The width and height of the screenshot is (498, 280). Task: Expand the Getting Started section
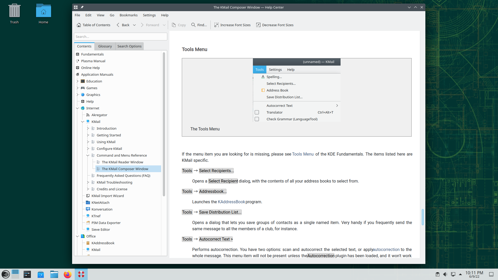pos(88,135)
